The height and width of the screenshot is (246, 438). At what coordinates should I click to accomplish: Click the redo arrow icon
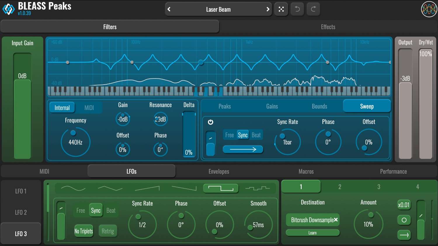(x=313, y=9)
